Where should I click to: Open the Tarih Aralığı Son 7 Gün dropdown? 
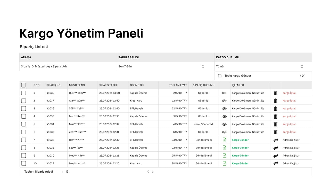tap(166, 66)
